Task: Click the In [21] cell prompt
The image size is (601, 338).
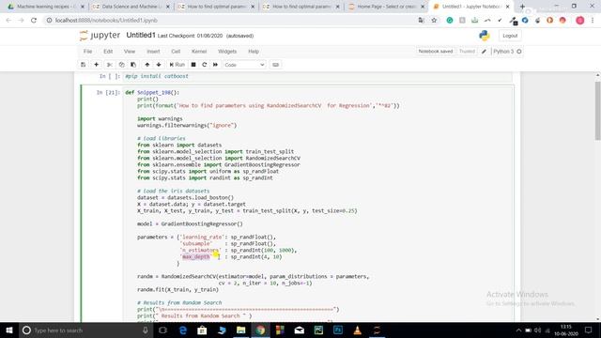Action: click(109, 92)
